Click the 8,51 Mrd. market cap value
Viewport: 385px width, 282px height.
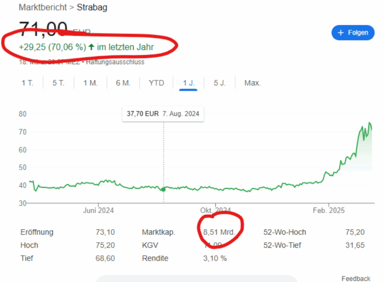click(219, 232)
